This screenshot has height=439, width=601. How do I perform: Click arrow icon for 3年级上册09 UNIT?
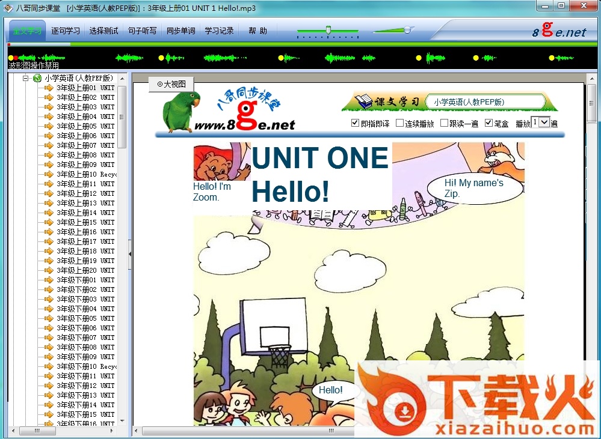pyautogui.click(x=49, y=165)
